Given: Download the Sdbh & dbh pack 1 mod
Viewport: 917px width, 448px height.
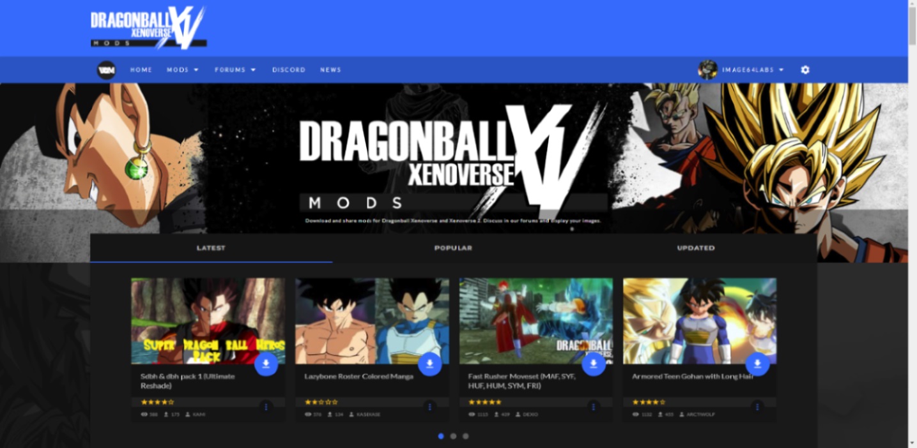Looking at the screenshot, I should [266, 364].
